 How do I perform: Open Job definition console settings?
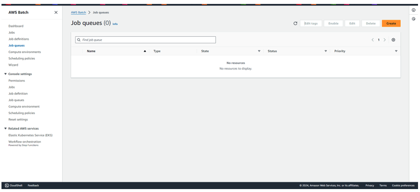click(x=18, y=94)
